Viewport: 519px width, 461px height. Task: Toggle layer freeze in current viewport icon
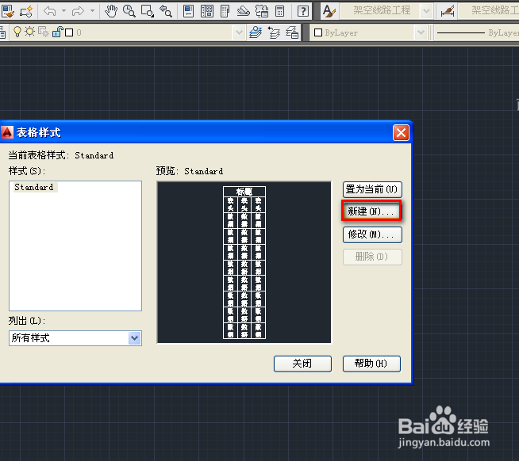44,32
